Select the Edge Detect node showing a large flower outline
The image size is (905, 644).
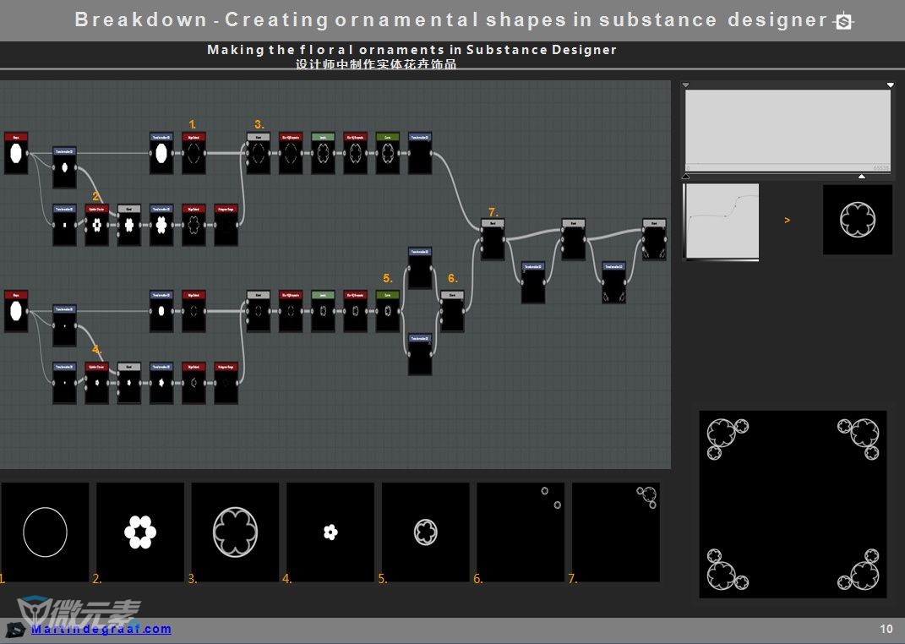(x=194, y=225)
